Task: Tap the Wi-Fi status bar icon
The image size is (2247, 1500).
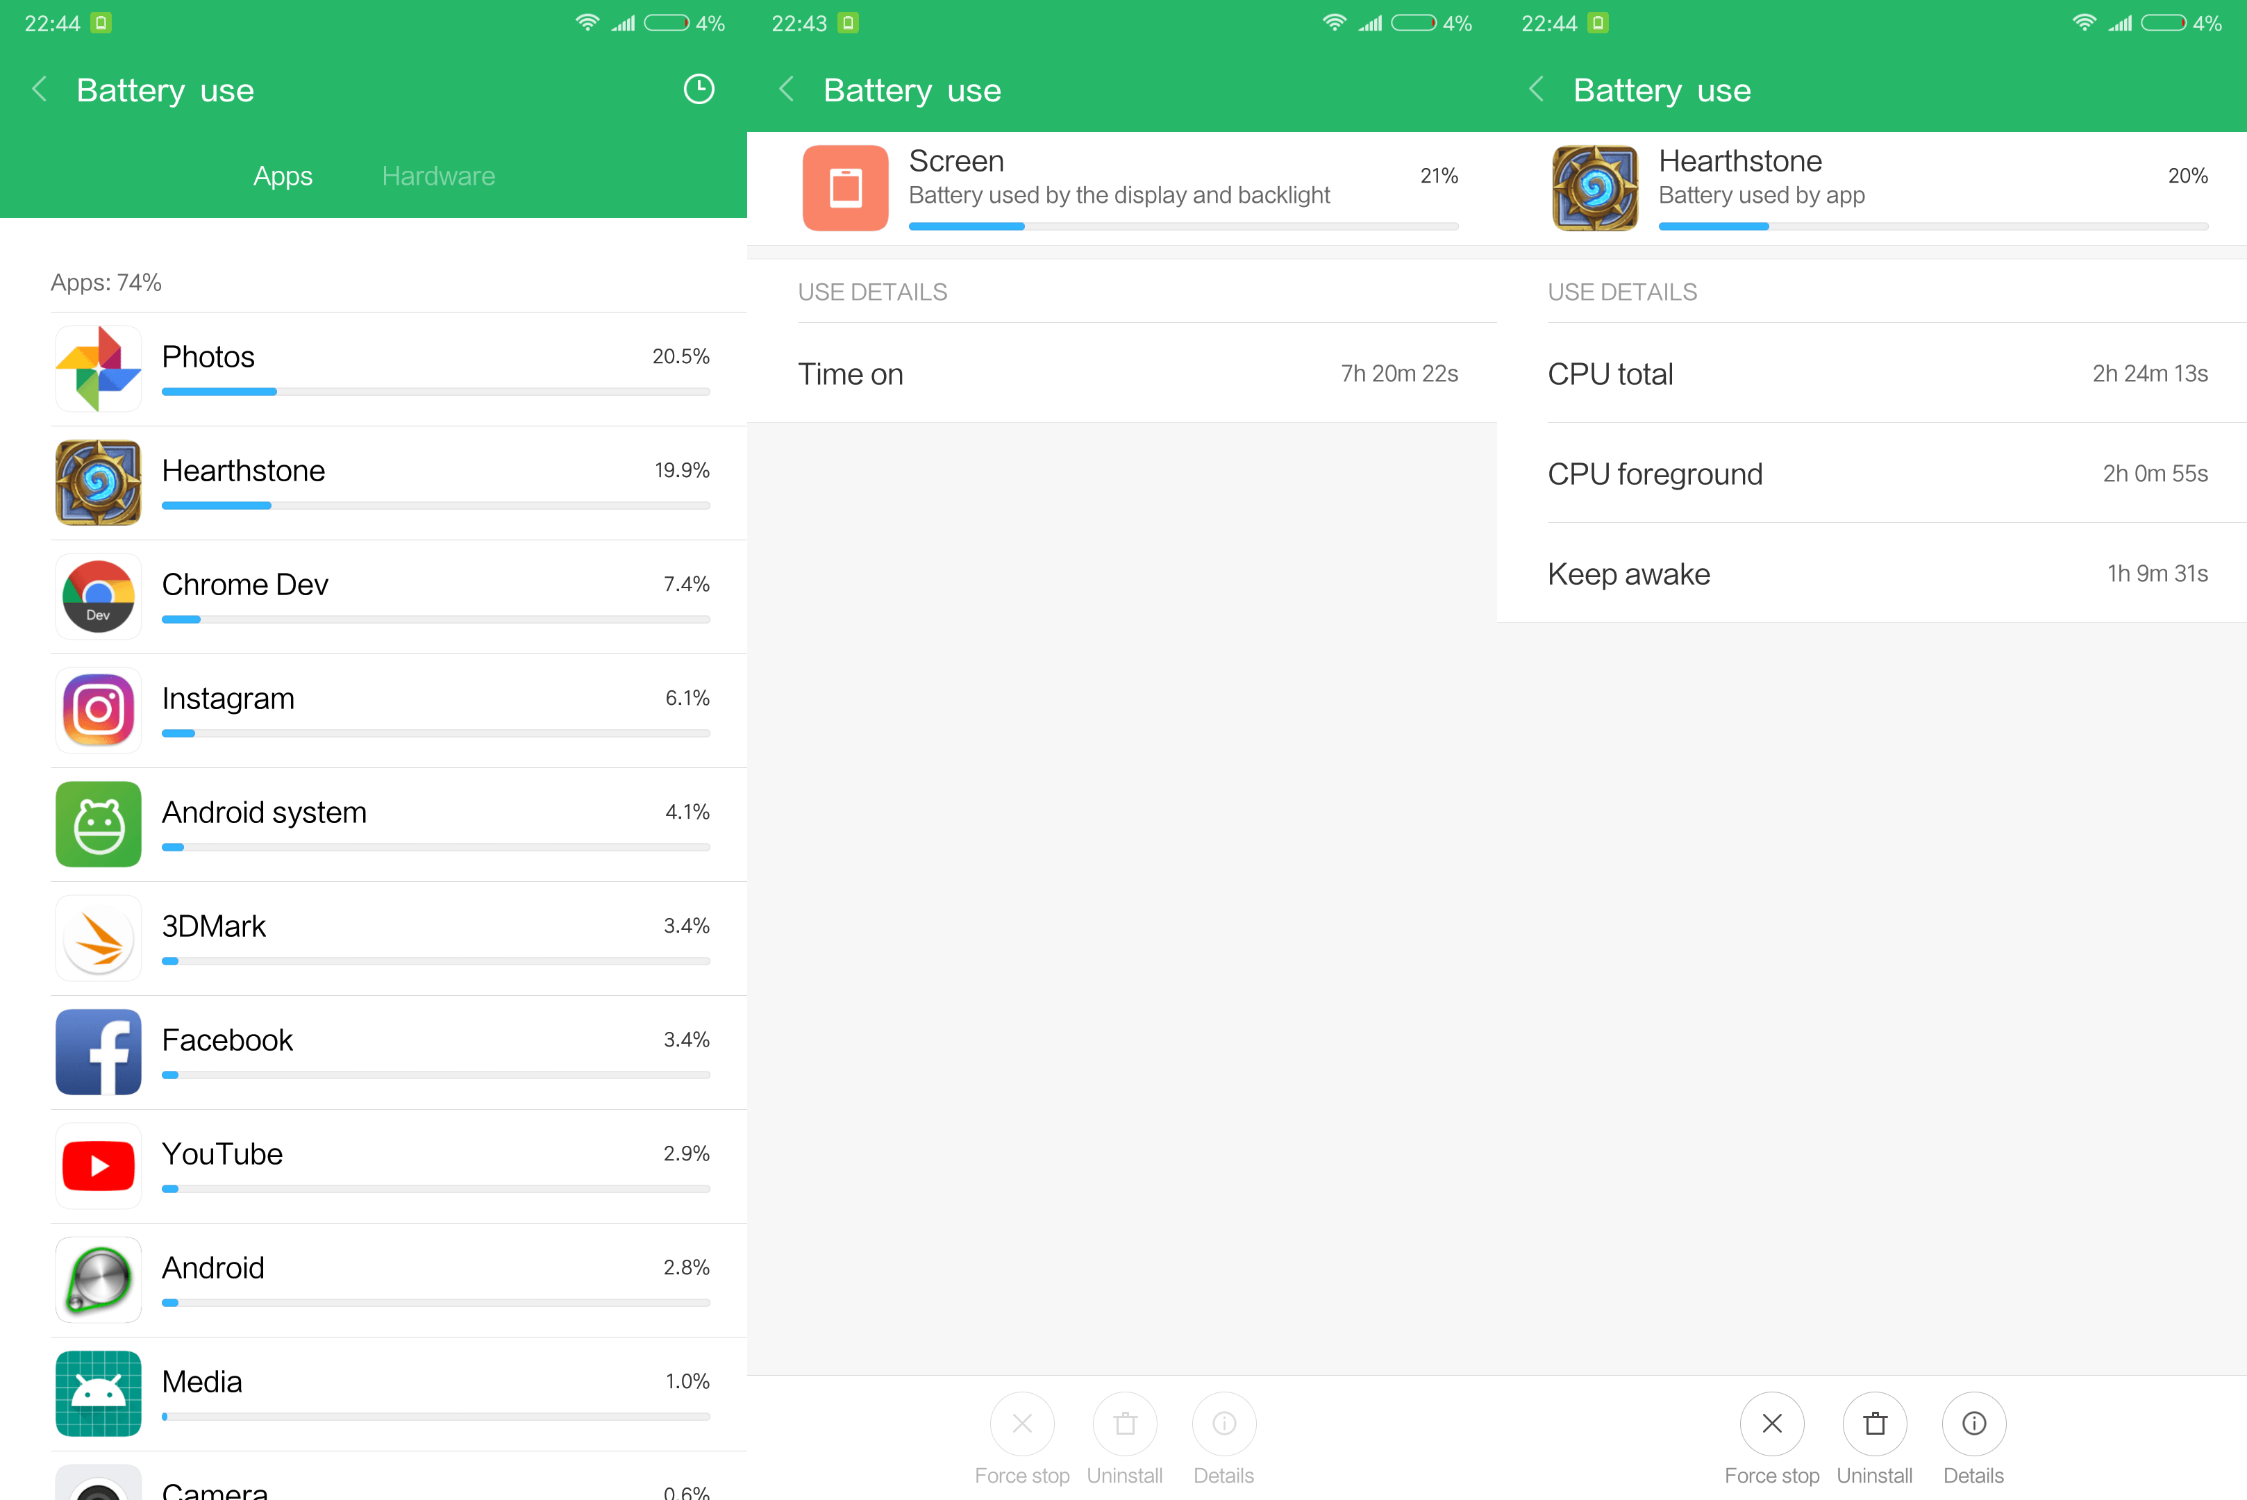Action: point(587,22)
